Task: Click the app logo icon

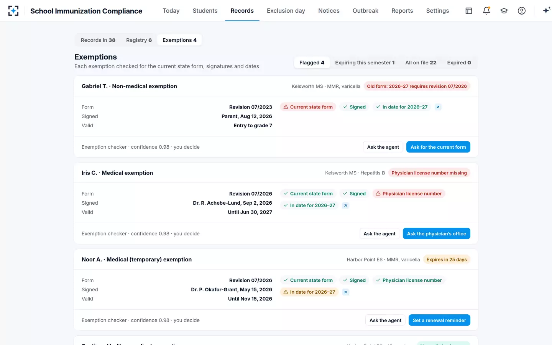Action: coord(13,11)
